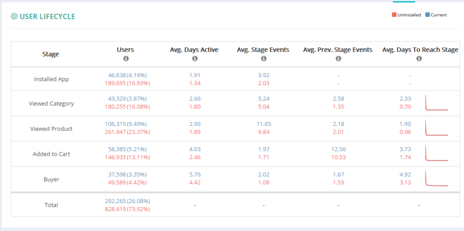Toggle the Uninstalled legend swatch

coord(394,15)
